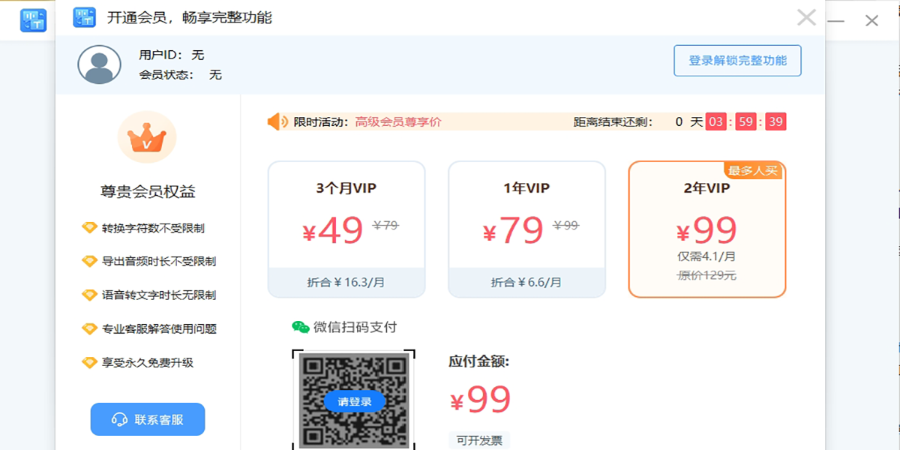Screen dimensions: 900x450
Task: Click the 可开发票 label
Action: point(479,440)
